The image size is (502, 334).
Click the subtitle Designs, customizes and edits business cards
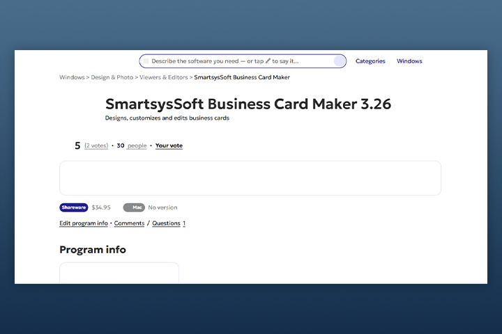point(167,118)
